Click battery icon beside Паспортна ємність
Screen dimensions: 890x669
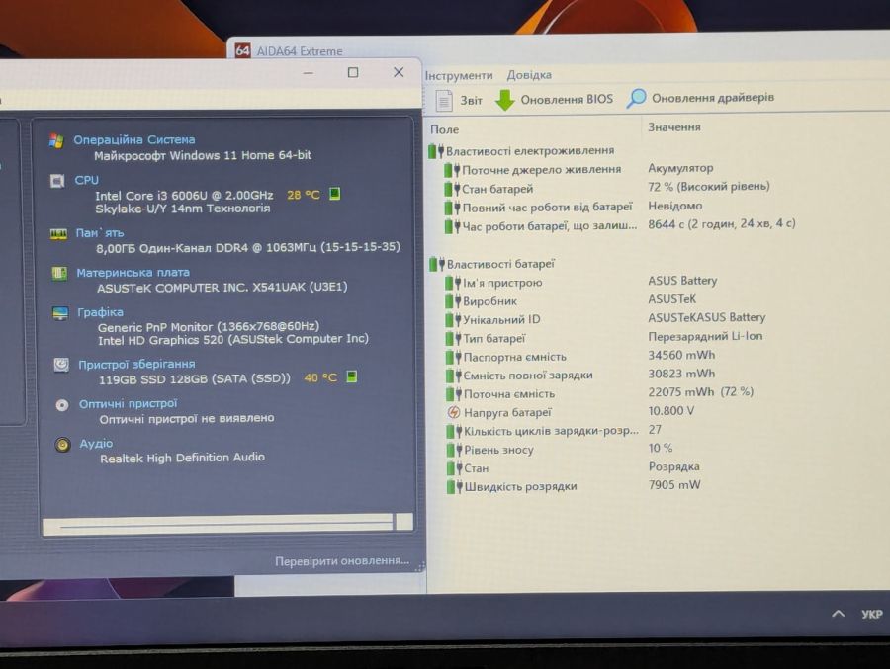click(x=454, y=357)
